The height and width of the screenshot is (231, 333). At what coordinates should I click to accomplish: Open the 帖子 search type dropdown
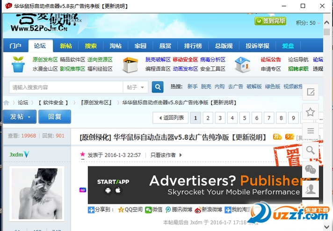(136, 87)
